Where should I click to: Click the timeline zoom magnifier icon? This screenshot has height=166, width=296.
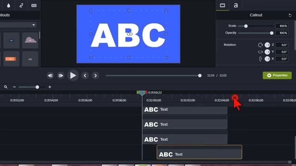click(x=6, y=87)
